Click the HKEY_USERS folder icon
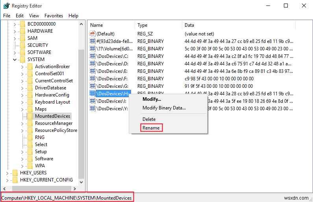The height and width of the screenshot is (202, 313). pyautogui.click(x=15, y=172)
